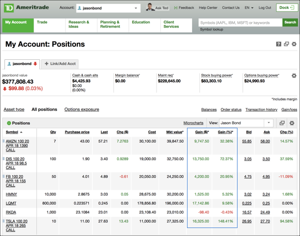Open balances settings gear near Options buying power
300x236 pixels.
[x=294, y=76]
